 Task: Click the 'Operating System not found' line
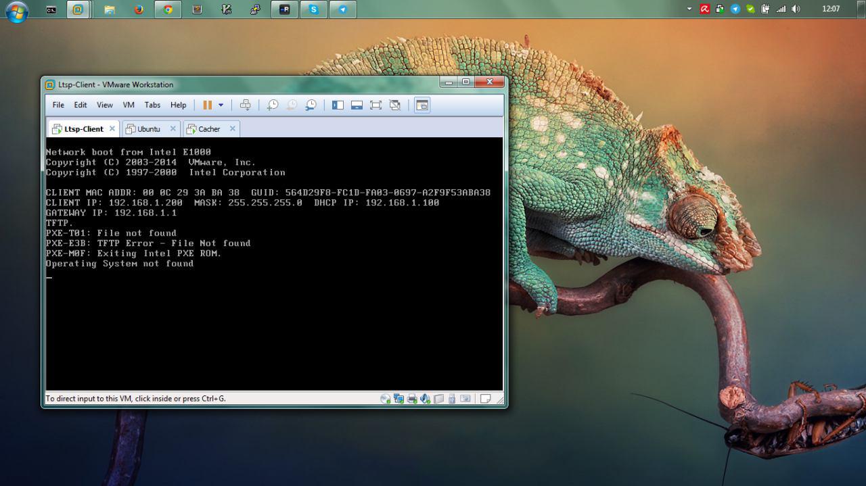120,264
